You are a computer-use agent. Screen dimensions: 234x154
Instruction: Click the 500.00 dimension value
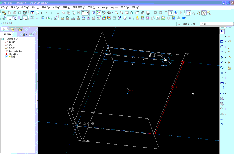click(x=174, y=87)
